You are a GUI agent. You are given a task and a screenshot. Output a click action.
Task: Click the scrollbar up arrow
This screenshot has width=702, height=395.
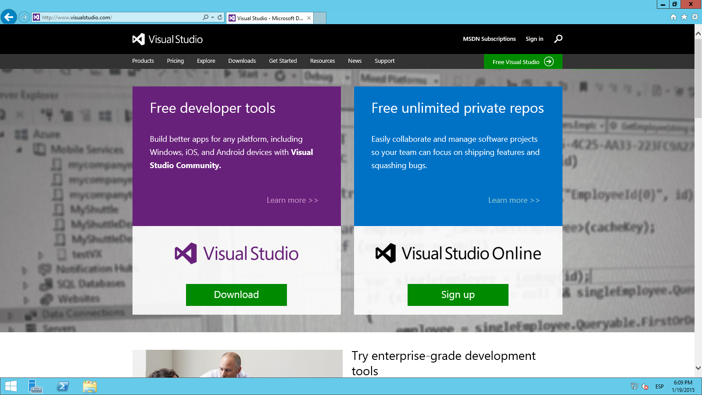click(x=698, y=33)
